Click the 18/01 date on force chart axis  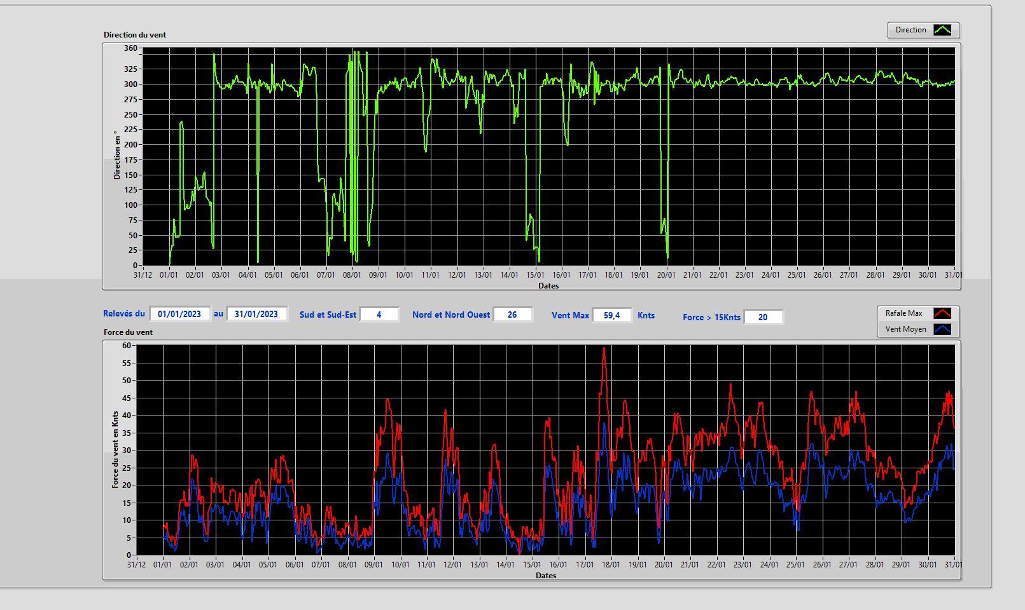[x=611, y=565]
